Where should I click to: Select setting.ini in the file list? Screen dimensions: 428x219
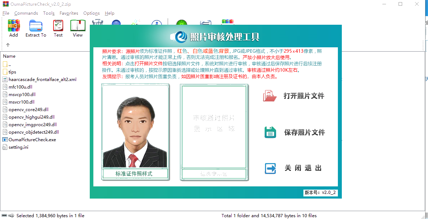16,147
